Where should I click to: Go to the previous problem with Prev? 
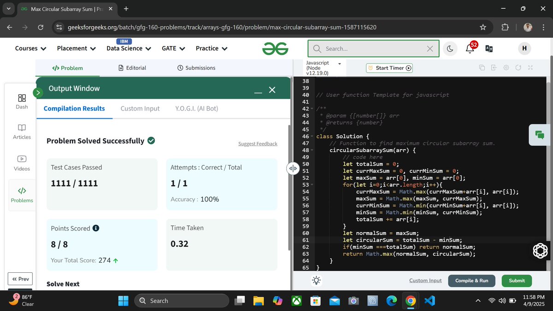[x=20, y=279]
